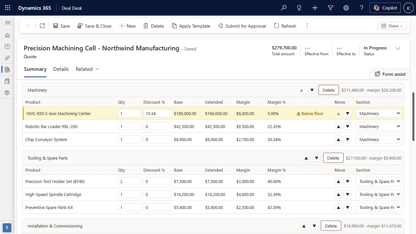
Task: Click the plus quick create icon
Action: (315, 8)
